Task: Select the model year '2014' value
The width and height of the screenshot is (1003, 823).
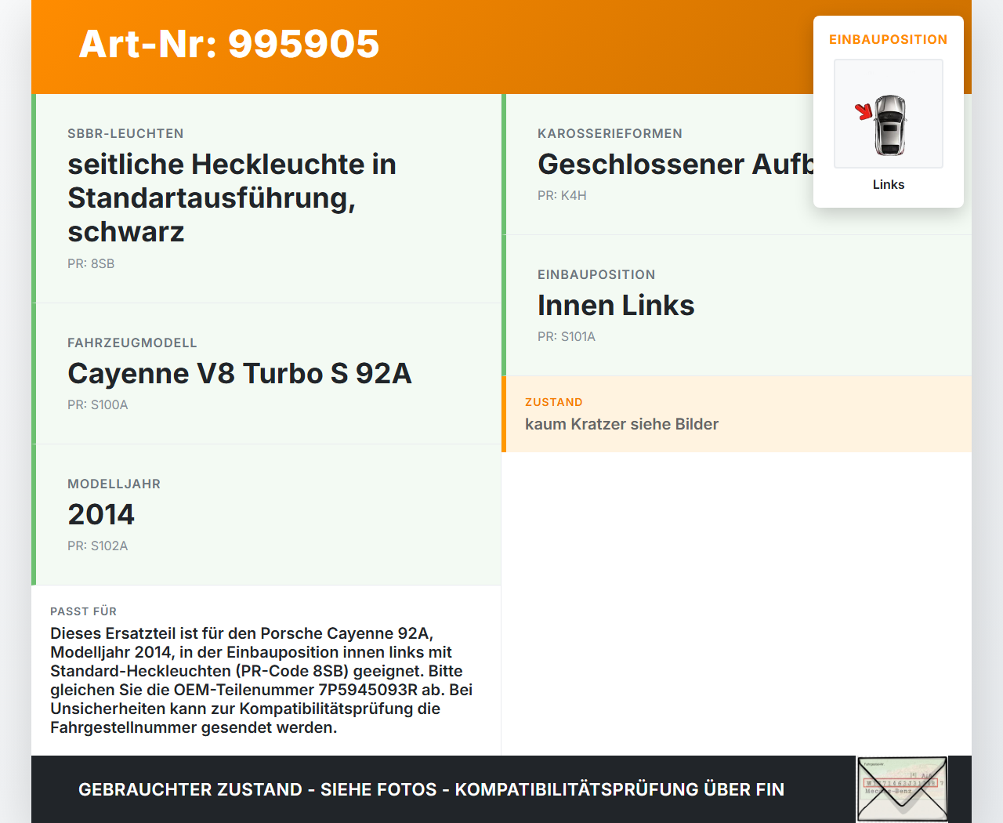Action: tap(101, 514)
